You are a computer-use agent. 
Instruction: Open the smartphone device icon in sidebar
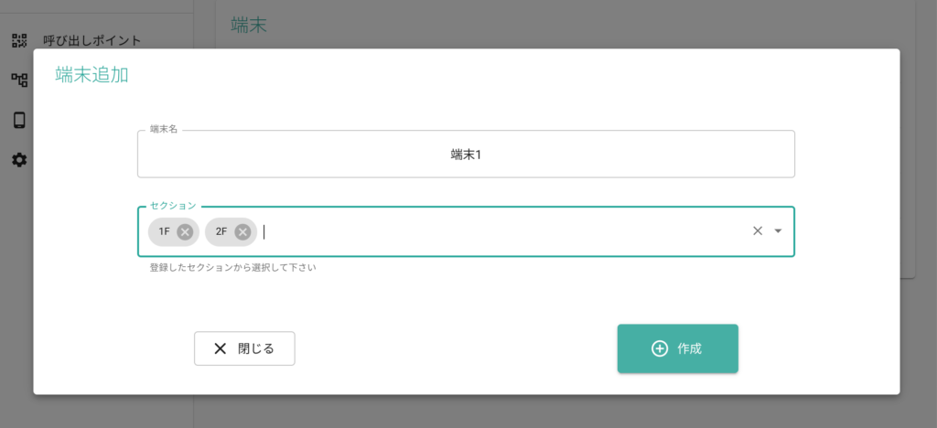coord(20,120)
